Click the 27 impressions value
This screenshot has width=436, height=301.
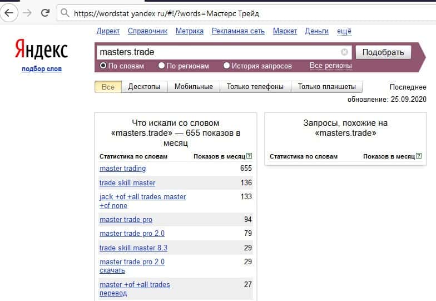point(248,285)
